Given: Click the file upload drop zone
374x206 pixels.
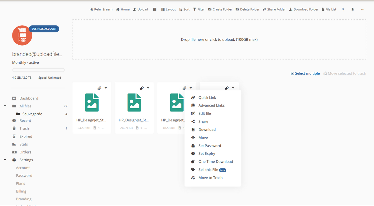Looking at the screenshot, I should [219, 39].
